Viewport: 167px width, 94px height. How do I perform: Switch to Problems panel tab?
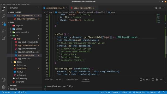[49, 79]
